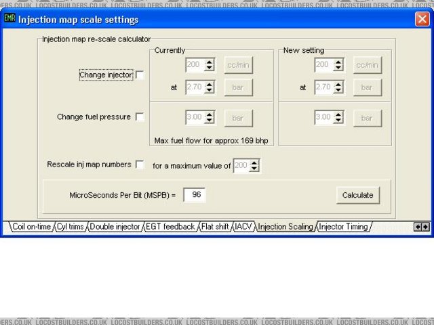434x325 pixels.
Task: Click the EMR icon in title bar
Action: 9,18
